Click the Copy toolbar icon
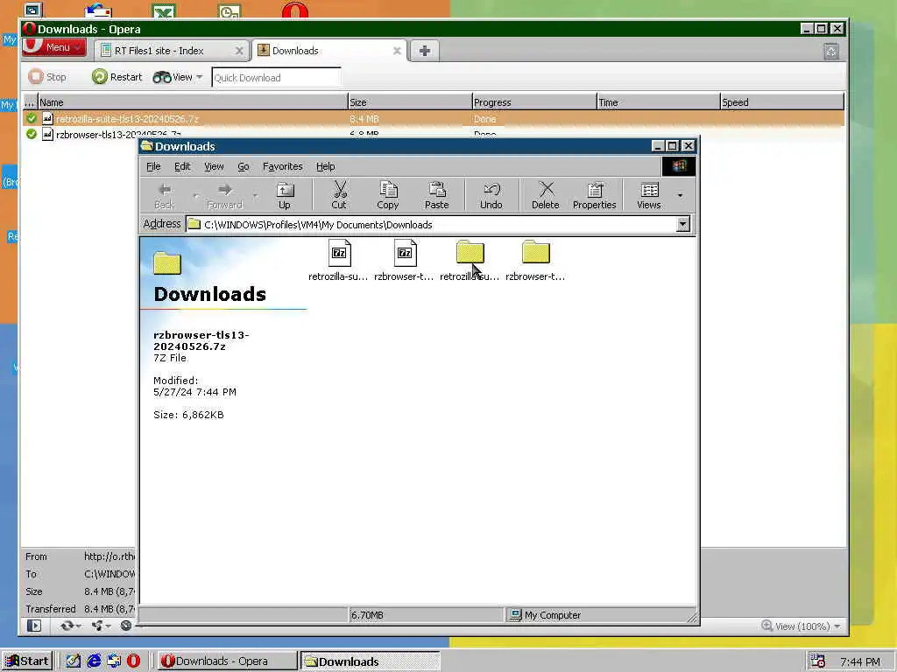 387,195
